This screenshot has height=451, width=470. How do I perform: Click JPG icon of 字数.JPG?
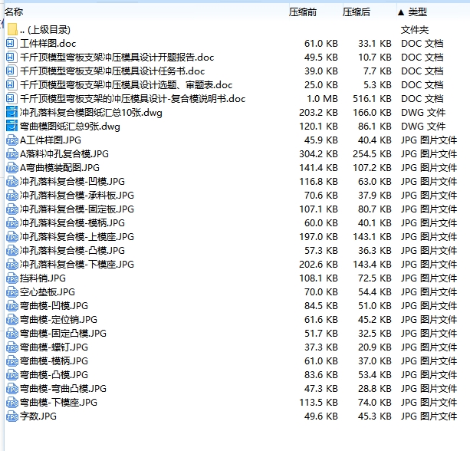(12, 416)
